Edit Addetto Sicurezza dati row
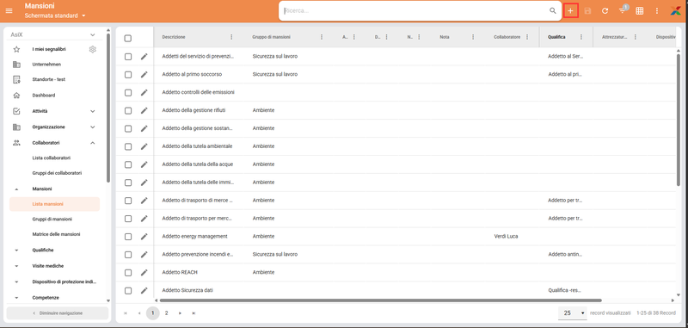This screenshot has width=688, height=328. click(144, 291)
